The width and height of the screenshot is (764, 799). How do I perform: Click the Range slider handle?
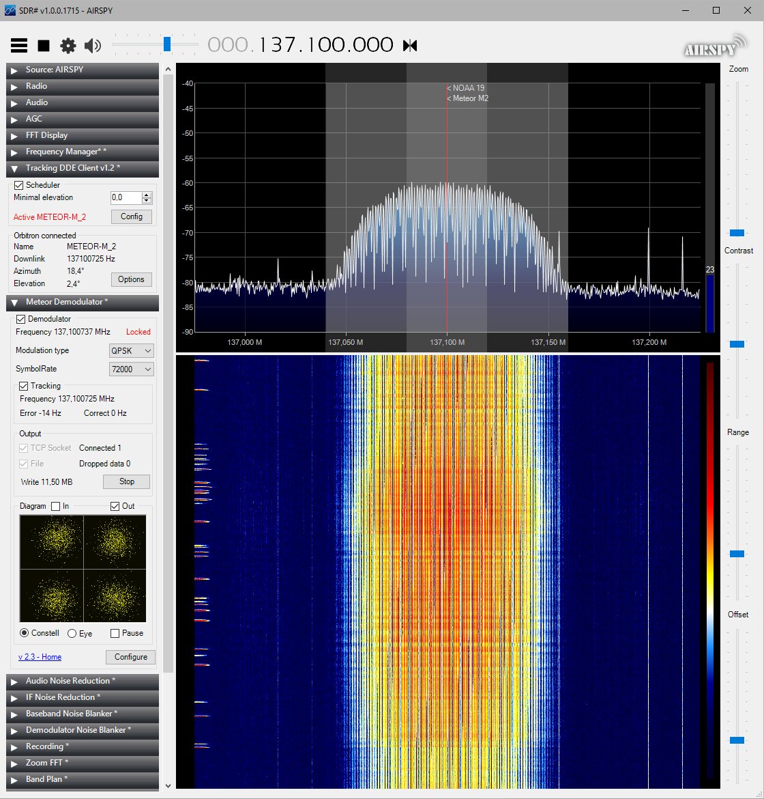tap(737, 554)
